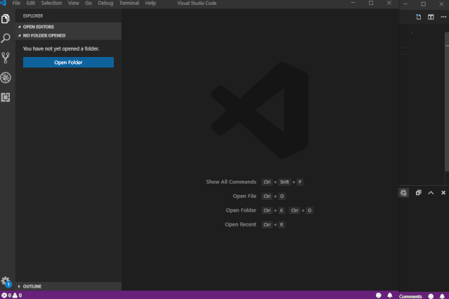Screen dimensions: 449x299
Task: Close the front VS Code window
Action: click(389, 3)
